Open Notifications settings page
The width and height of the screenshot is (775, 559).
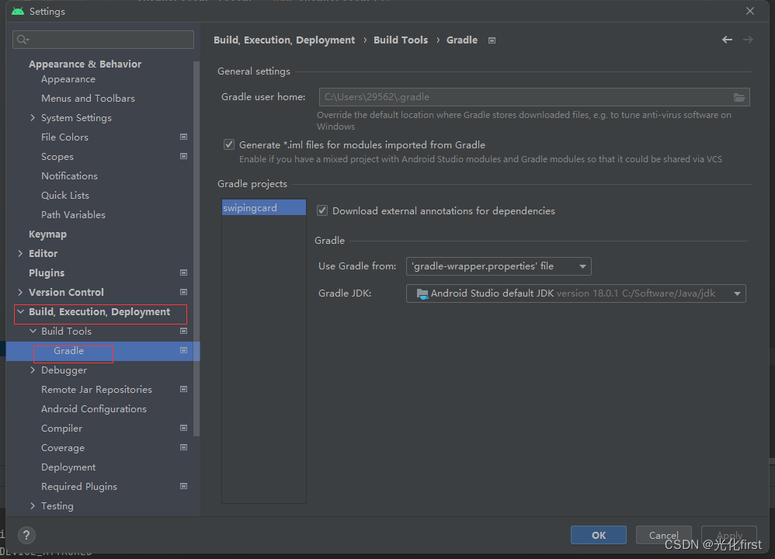tap(69, 176)
